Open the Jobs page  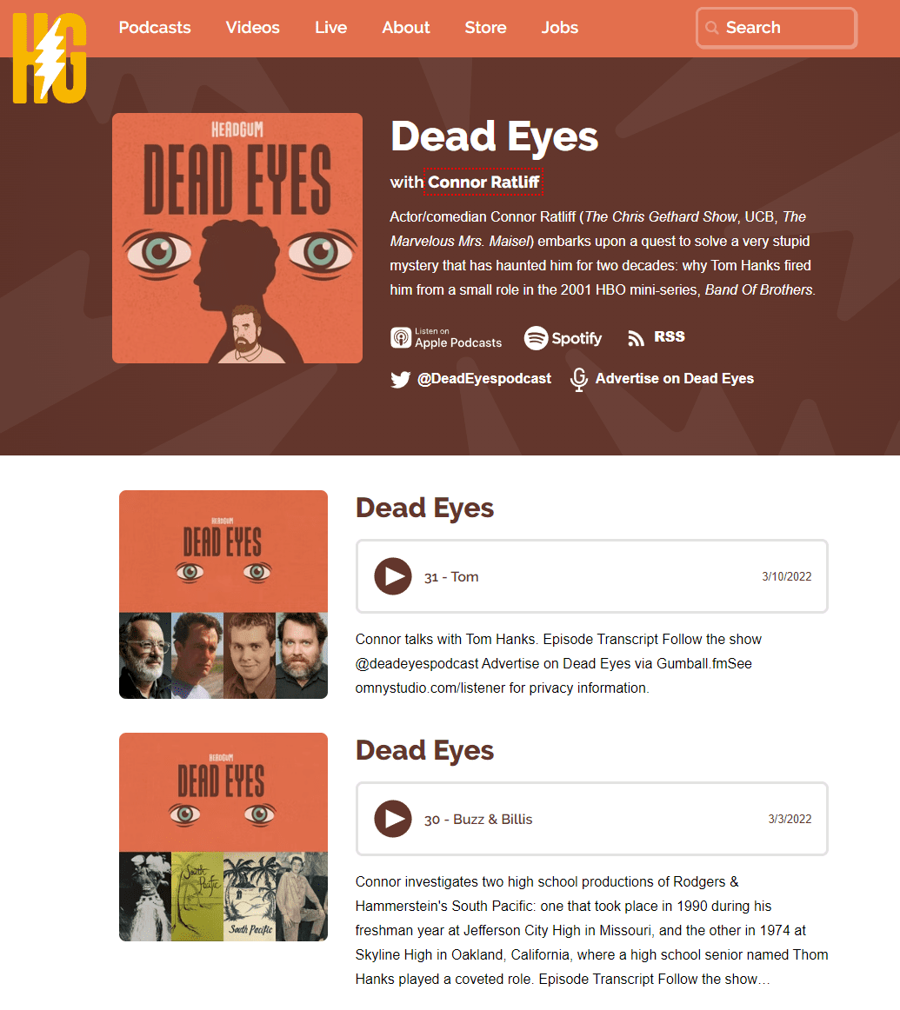click(x=559, y=28)
